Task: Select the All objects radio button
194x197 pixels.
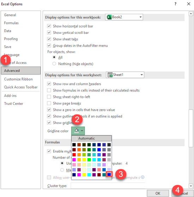Action: pos(54,57)
